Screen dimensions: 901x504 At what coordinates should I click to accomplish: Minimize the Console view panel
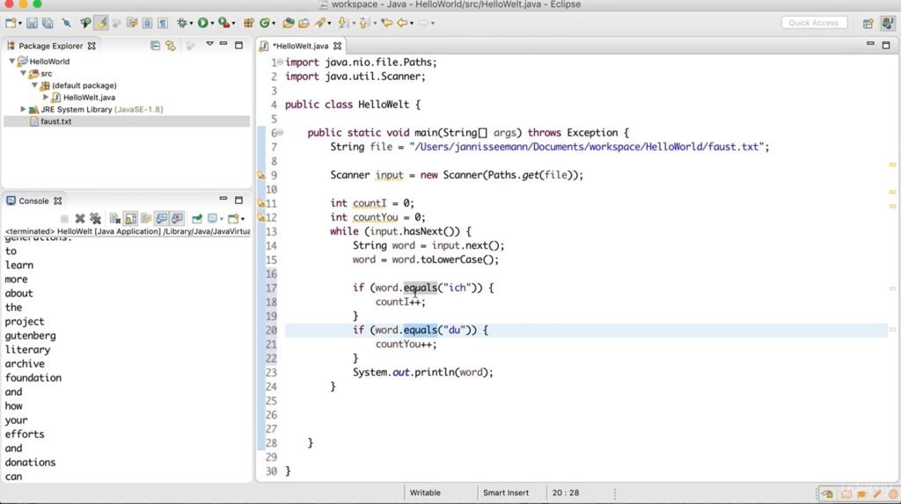tap(223, 200)
